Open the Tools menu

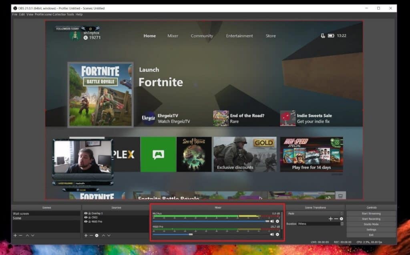[x=70, y=14]
